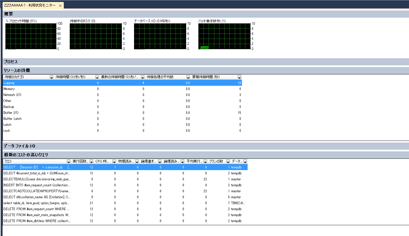Open the プランの数 column filter dropdown
This screenshot has width=409, height=236.
click(228, 162)
